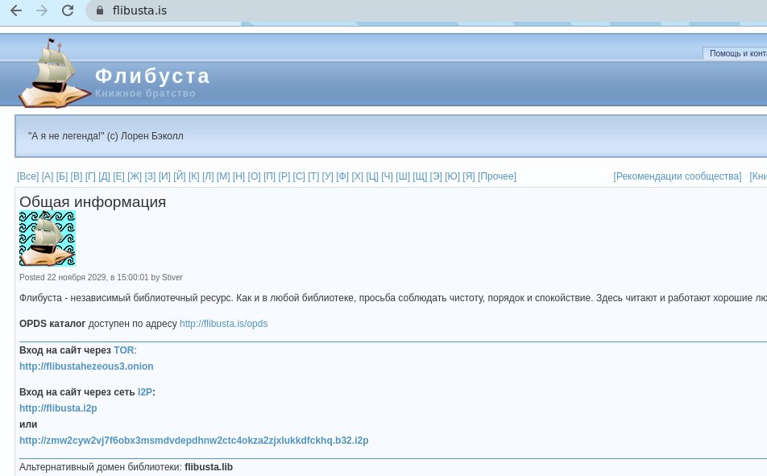
Task: Open authors starting with [Р]
Action: point(284,176)
